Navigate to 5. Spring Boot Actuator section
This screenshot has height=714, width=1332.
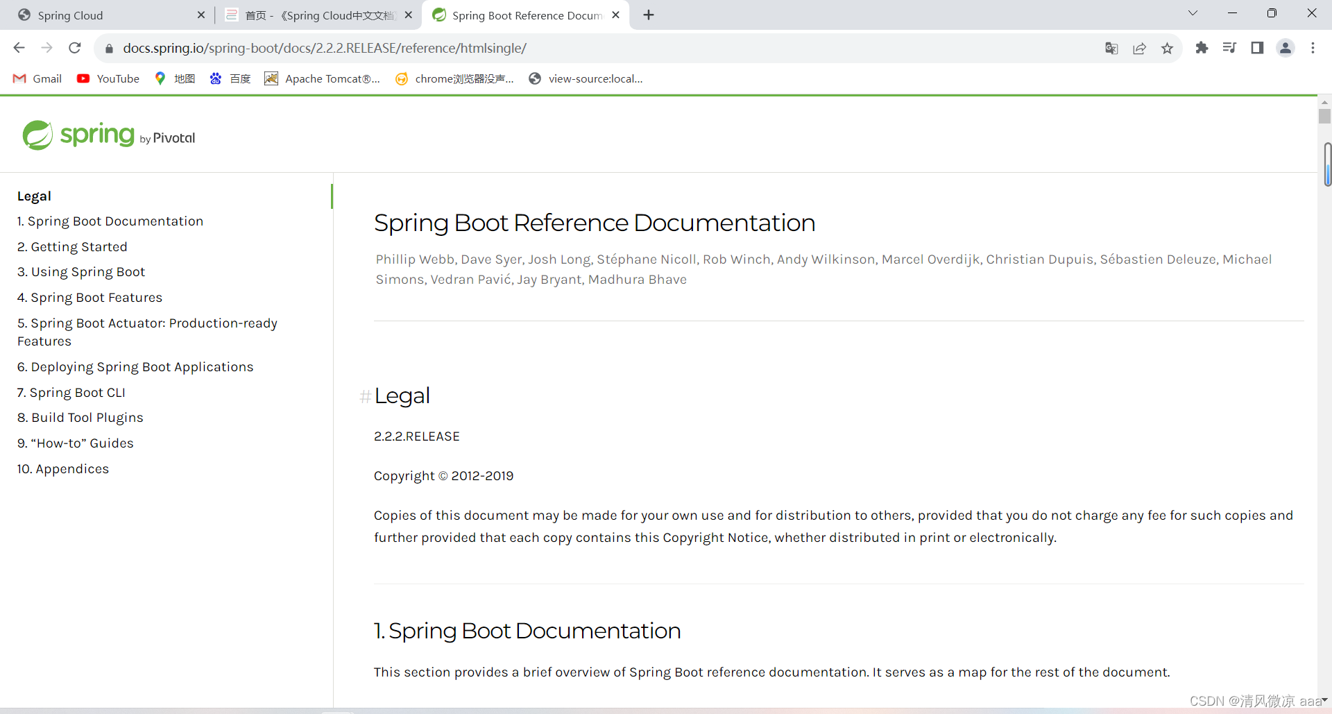pos(147,332)
